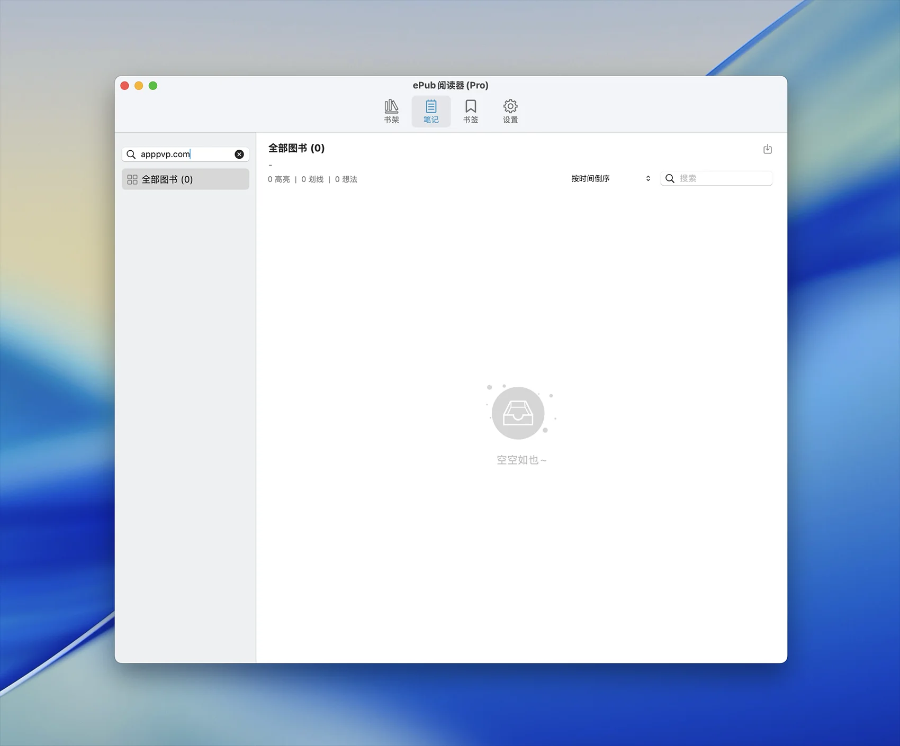Switch to the 笔记 notes tab
The image size is (900, 746).
431,111
